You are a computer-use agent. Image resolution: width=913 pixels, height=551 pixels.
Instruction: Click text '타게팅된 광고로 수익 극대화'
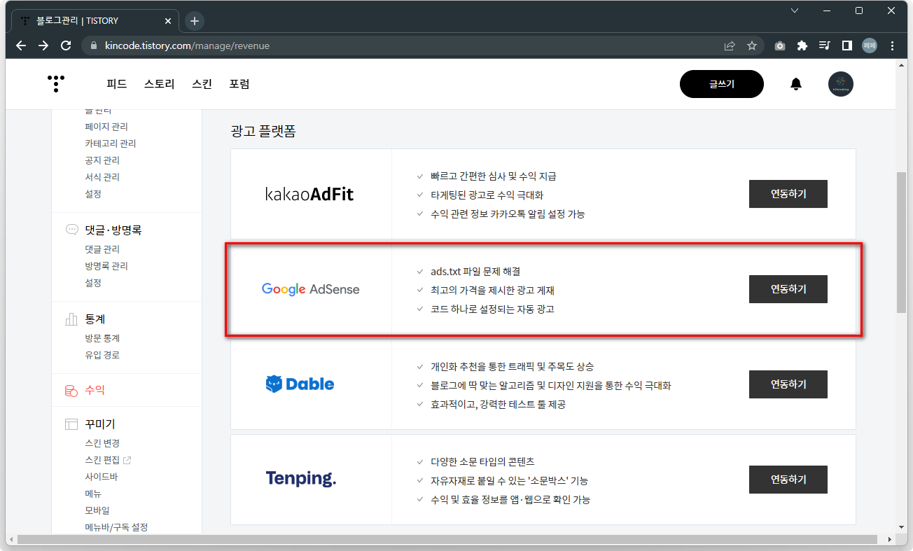coord(487,195)
